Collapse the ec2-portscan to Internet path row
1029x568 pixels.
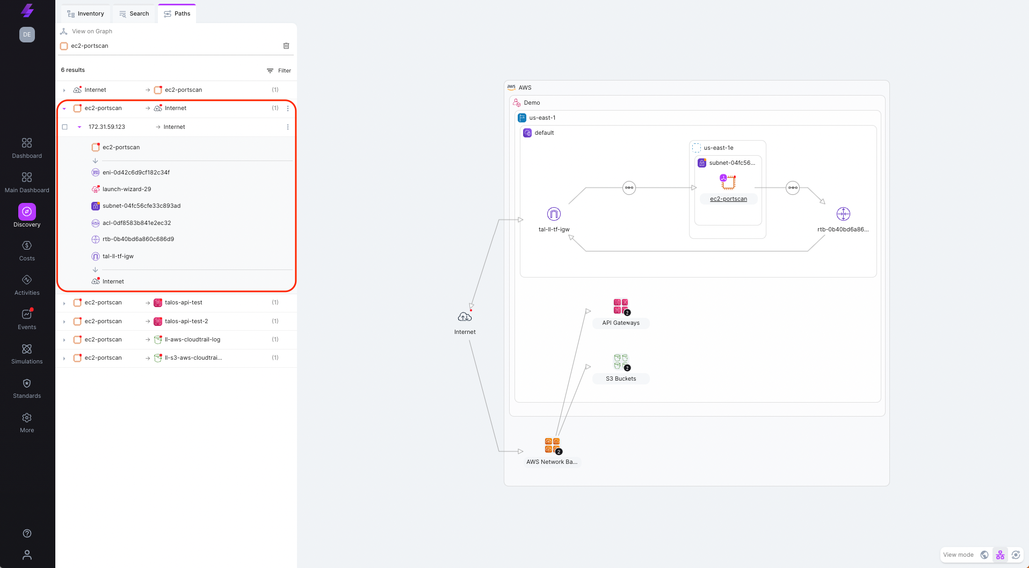[64, 108]
